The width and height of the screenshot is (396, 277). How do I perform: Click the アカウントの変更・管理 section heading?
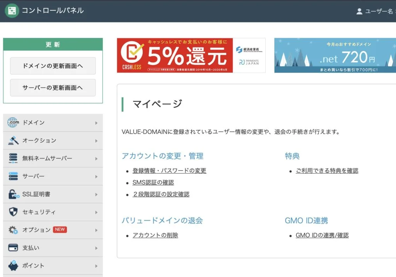(162, 156)
